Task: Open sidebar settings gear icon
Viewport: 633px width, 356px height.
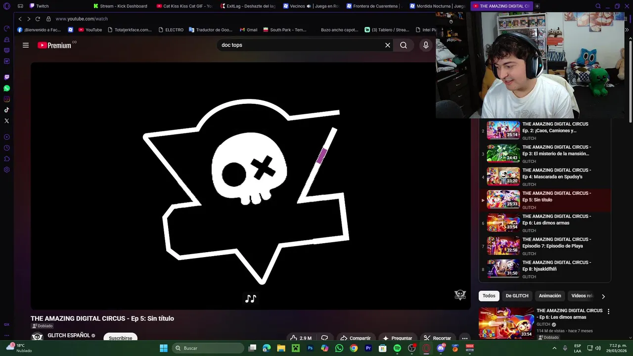Action: (6, 170)
